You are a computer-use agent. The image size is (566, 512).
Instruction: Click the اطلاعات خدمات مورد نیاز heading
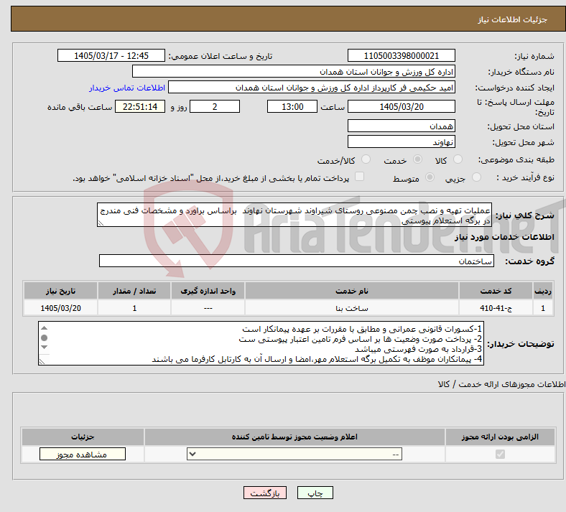(x=504, y=237)
